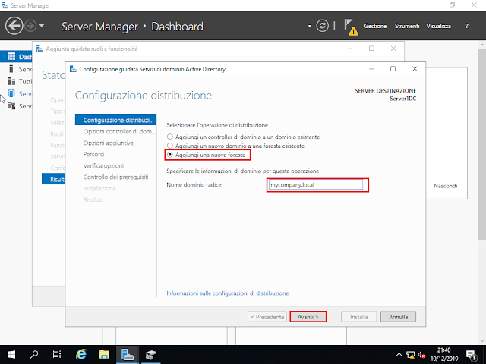
Task: Click Server Manager title bar icon
Action: (x=5, y=5)
